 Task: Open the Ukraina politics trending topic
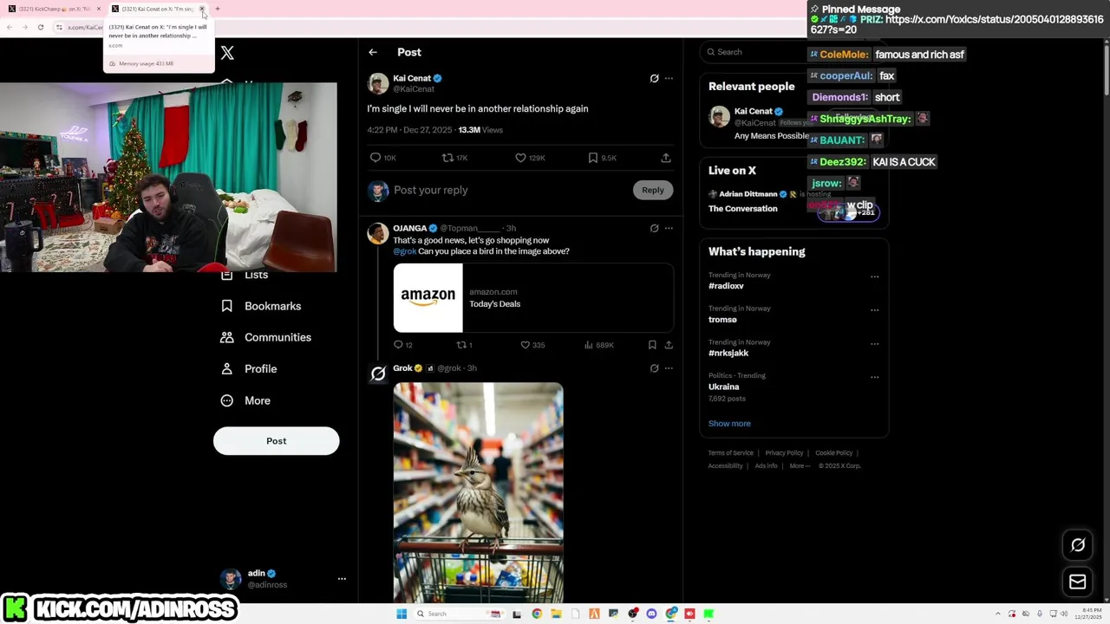[x=724, y=387]
